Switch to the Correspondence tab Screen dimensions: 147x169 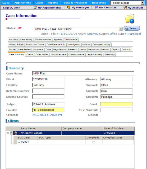[76, 54]
